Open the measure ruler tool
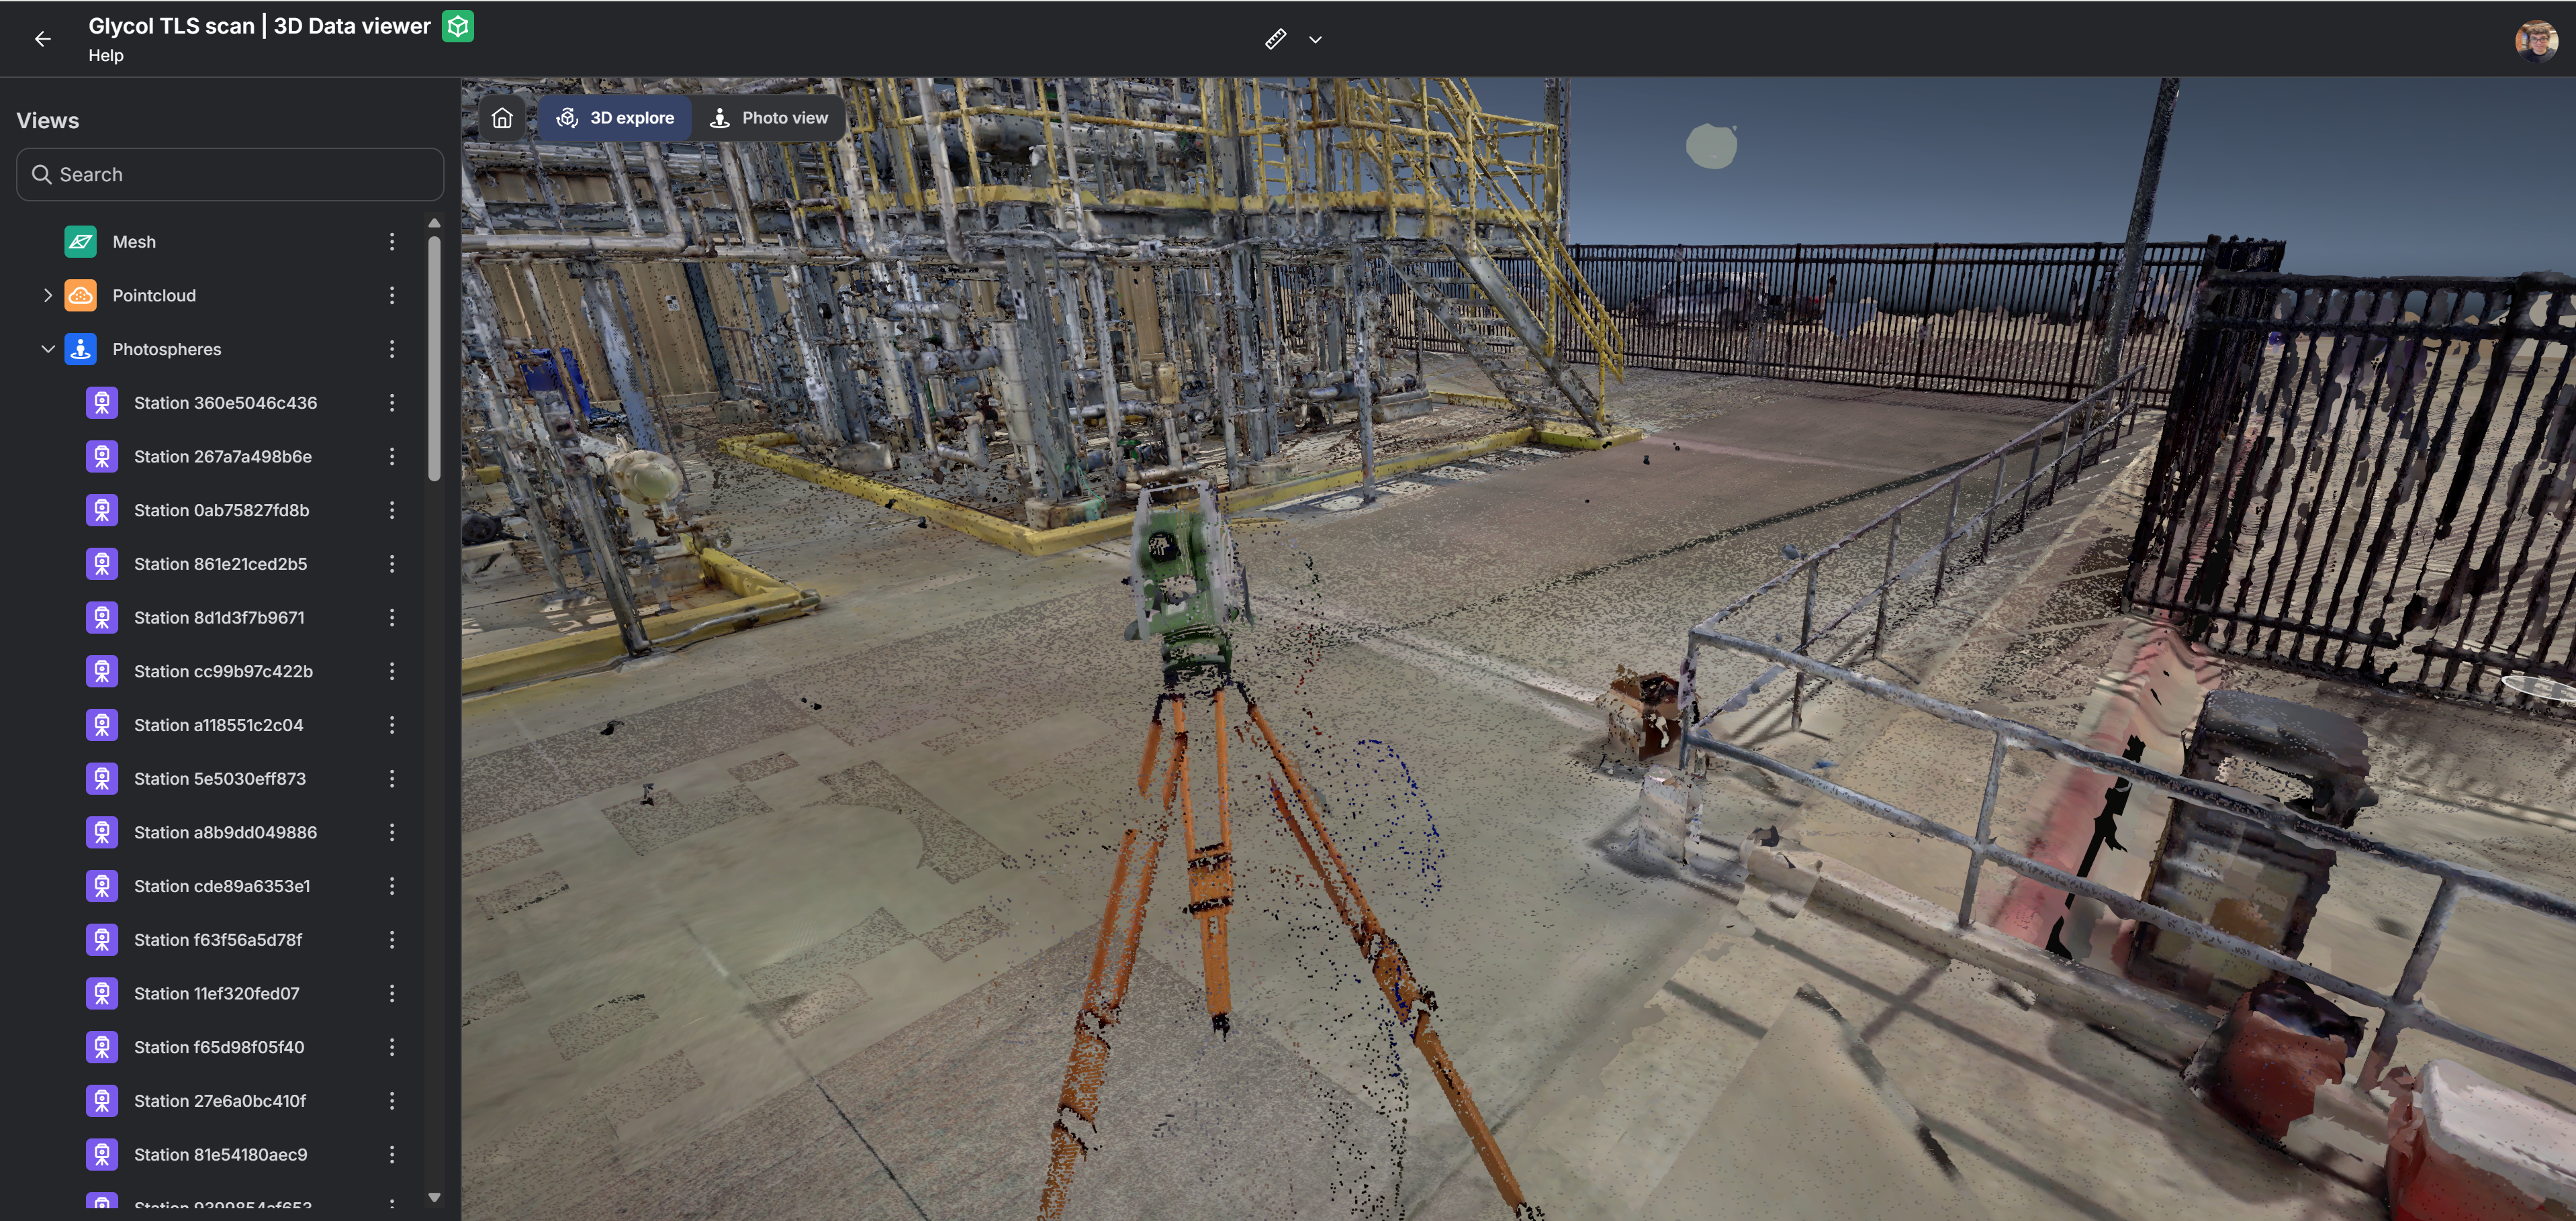The width and height of the screenshot is (2576, 1221). pos(1275,39)
